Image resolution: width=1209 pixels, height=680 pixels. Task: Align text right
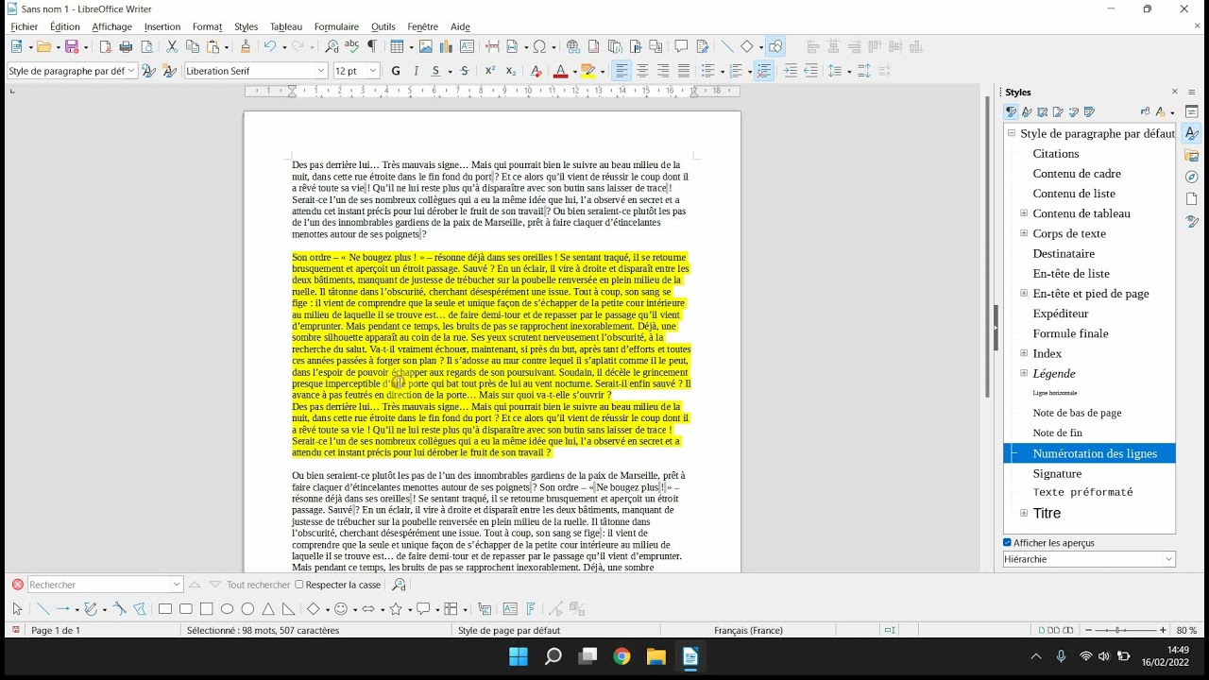tap(663, 71)
